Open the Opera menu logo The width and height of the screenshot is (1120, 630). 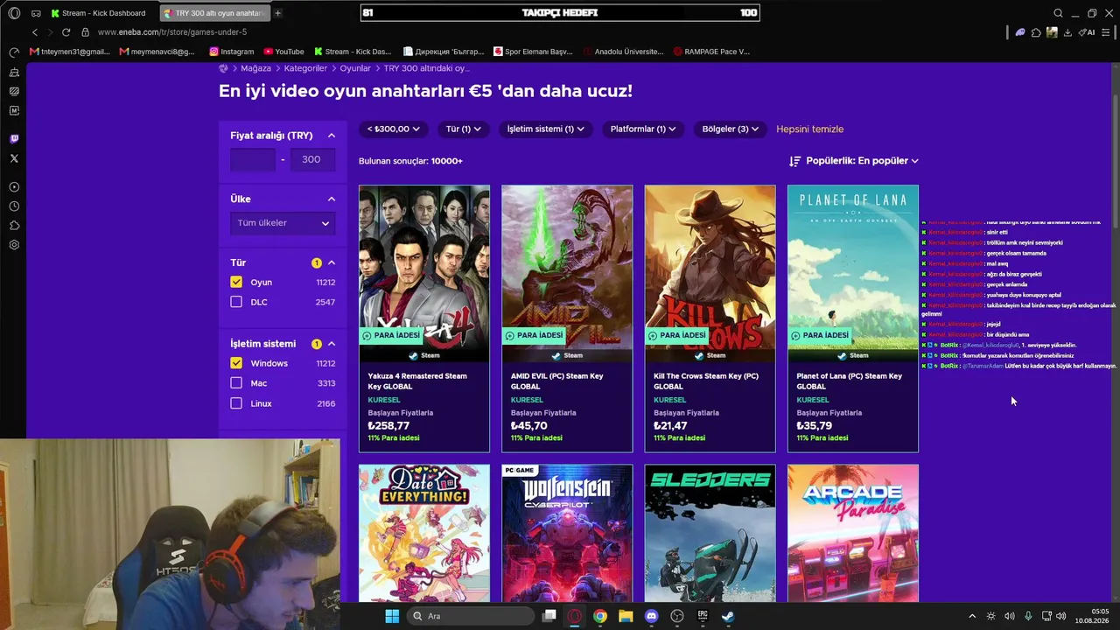14,13
